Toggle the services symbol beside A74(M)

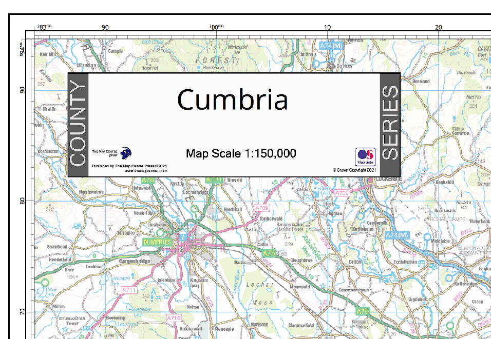[x=331, y=66]
